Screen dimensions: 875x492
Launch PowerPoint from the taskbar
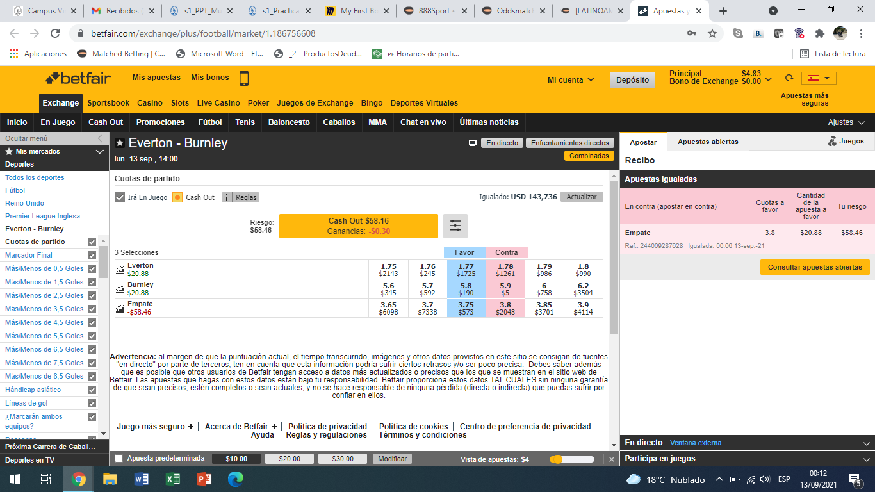(204, 479)
